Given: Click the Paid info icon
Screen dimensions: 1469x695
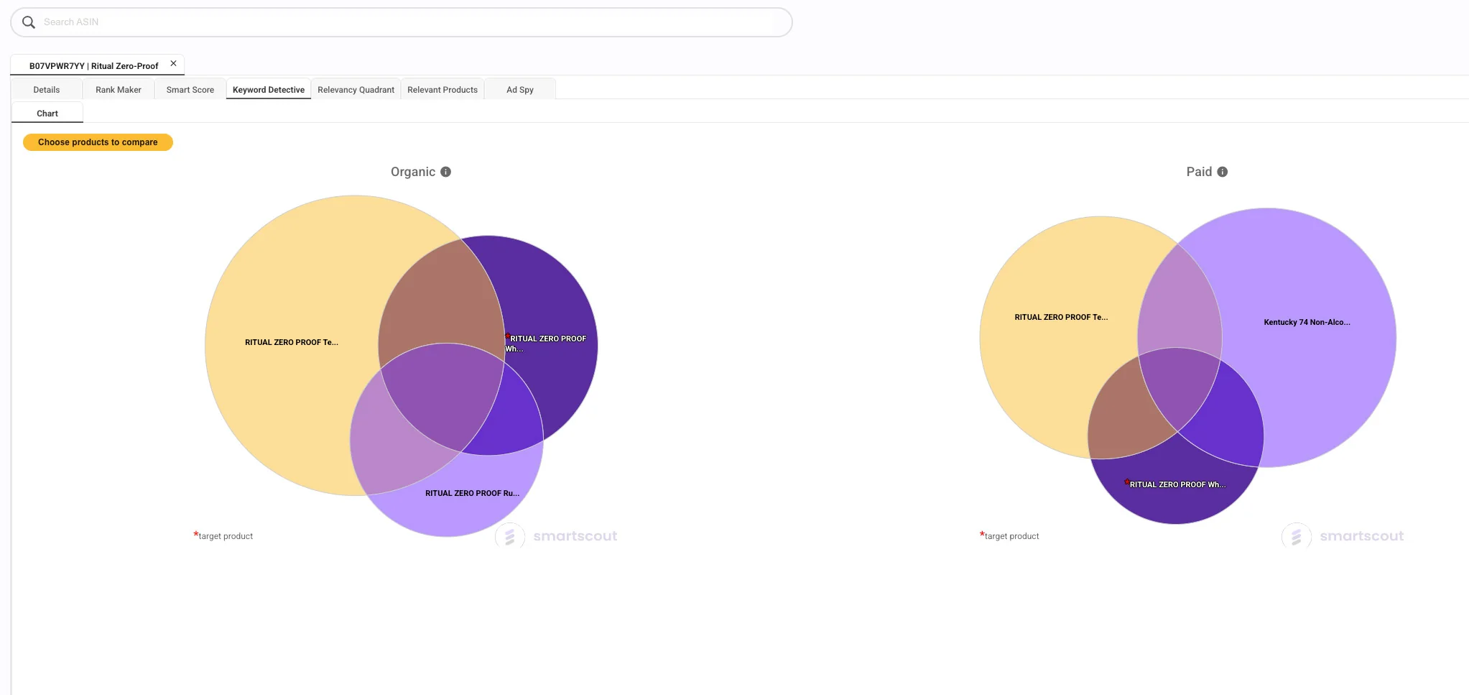Looking at the screenshot, I should tap(1223, 172).
